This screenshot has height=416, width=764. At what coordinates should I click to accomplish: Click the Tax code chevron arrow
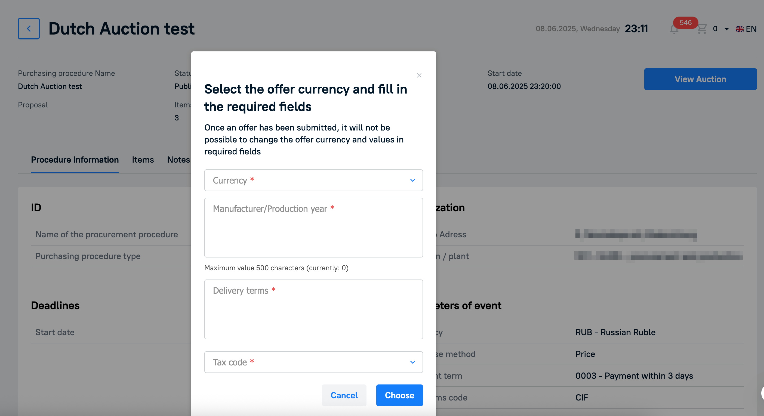tap(412, 362)
